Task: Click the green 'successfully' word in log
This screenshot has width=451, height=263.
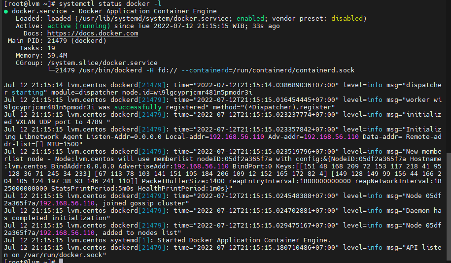Action: pyautogui.click(x=138, y=107)
